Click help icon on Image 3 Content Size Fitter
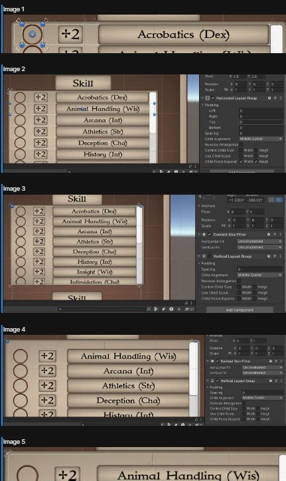 (269, 235)
